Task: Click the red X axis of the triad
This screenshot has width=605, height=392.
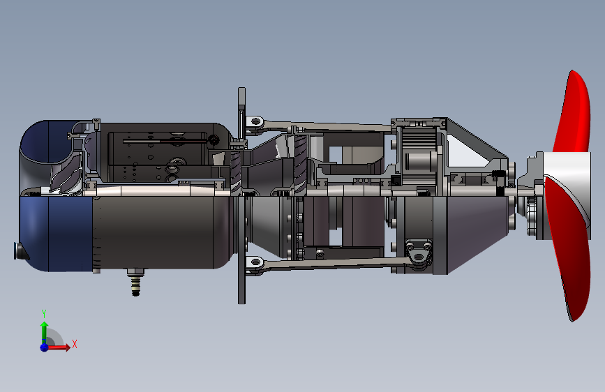Action: 59,347
